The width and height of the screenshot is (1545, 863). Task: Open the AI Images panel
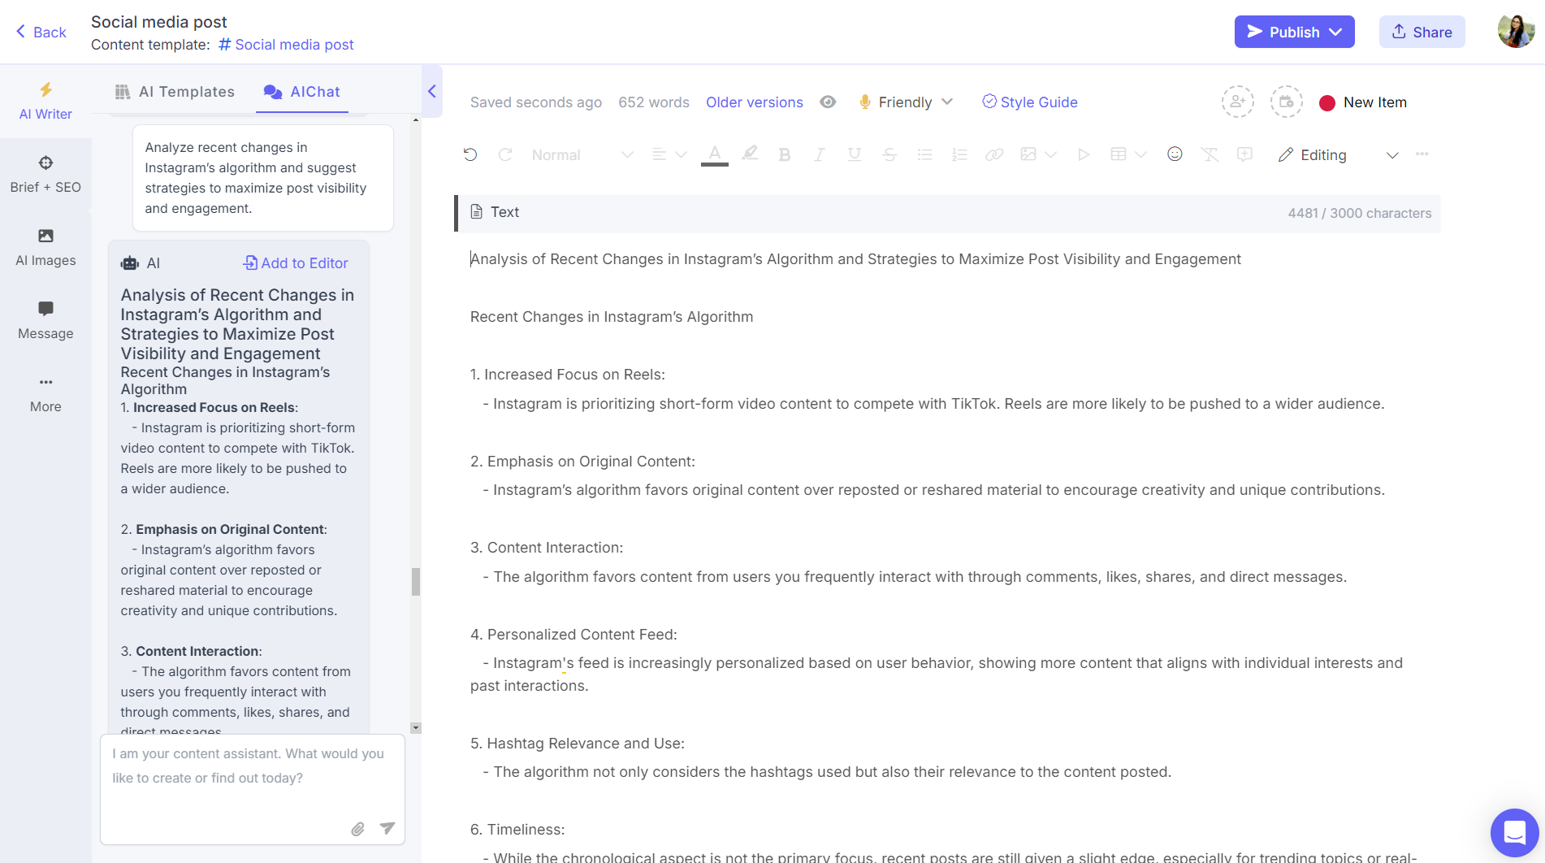[x=45, y=248]
